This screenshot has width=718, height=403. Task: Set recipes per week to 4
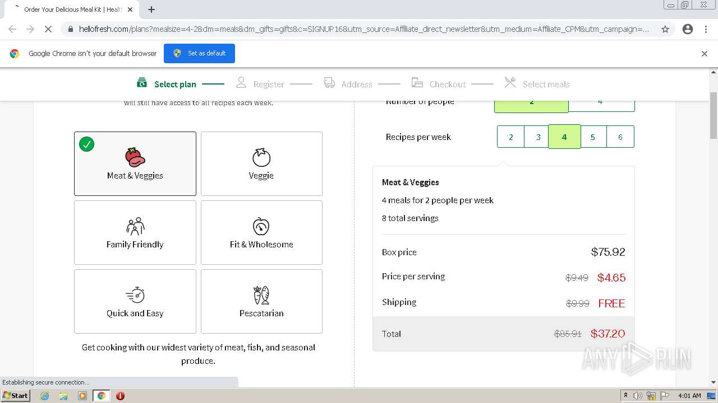(x=564, y=137)
